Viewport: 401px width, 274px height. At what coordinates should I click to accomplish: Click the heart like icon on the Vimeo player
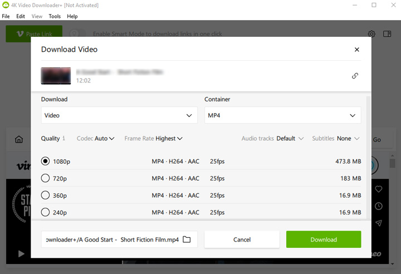[x=379, y=189]
